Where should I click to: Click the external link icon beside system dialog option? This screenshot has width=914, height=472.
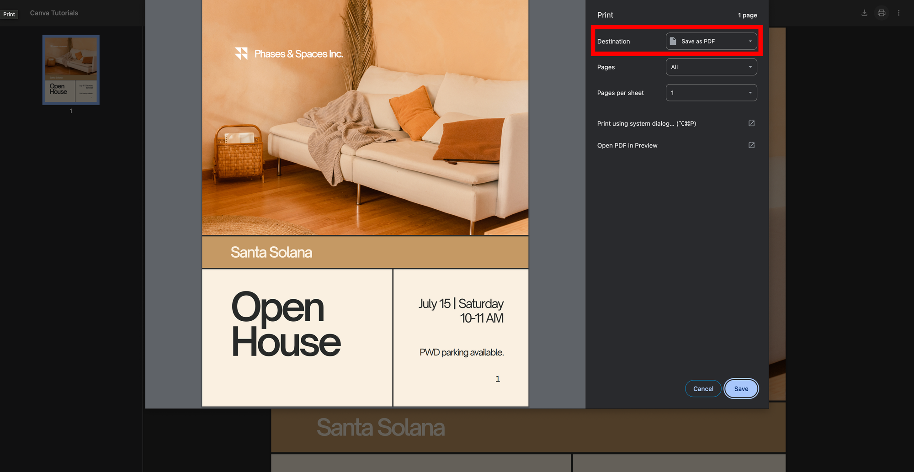coord(751,123)
